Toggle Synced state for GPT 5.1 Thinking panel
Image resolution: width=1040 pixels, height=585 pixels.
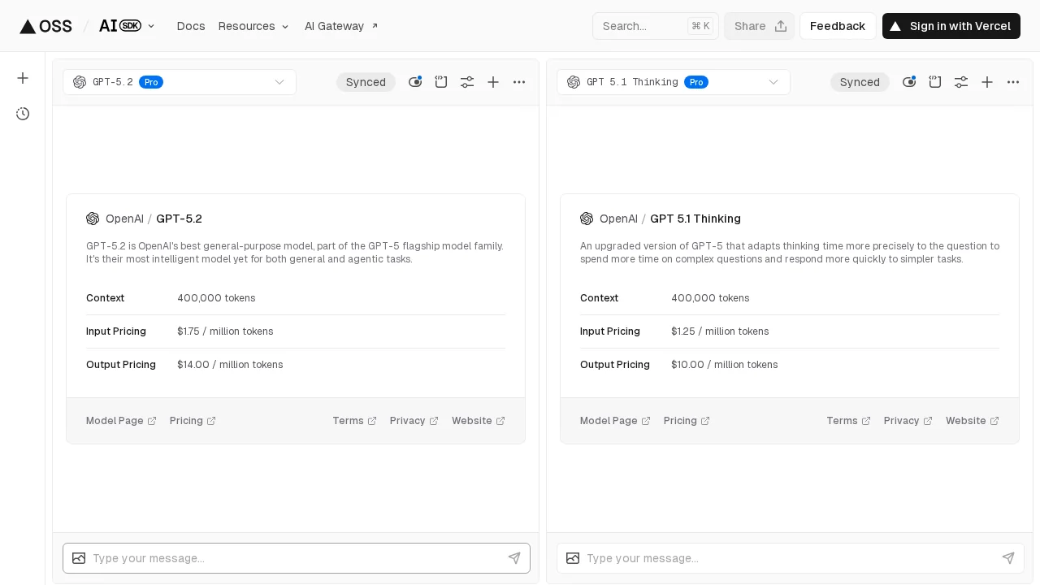point(860,82)
